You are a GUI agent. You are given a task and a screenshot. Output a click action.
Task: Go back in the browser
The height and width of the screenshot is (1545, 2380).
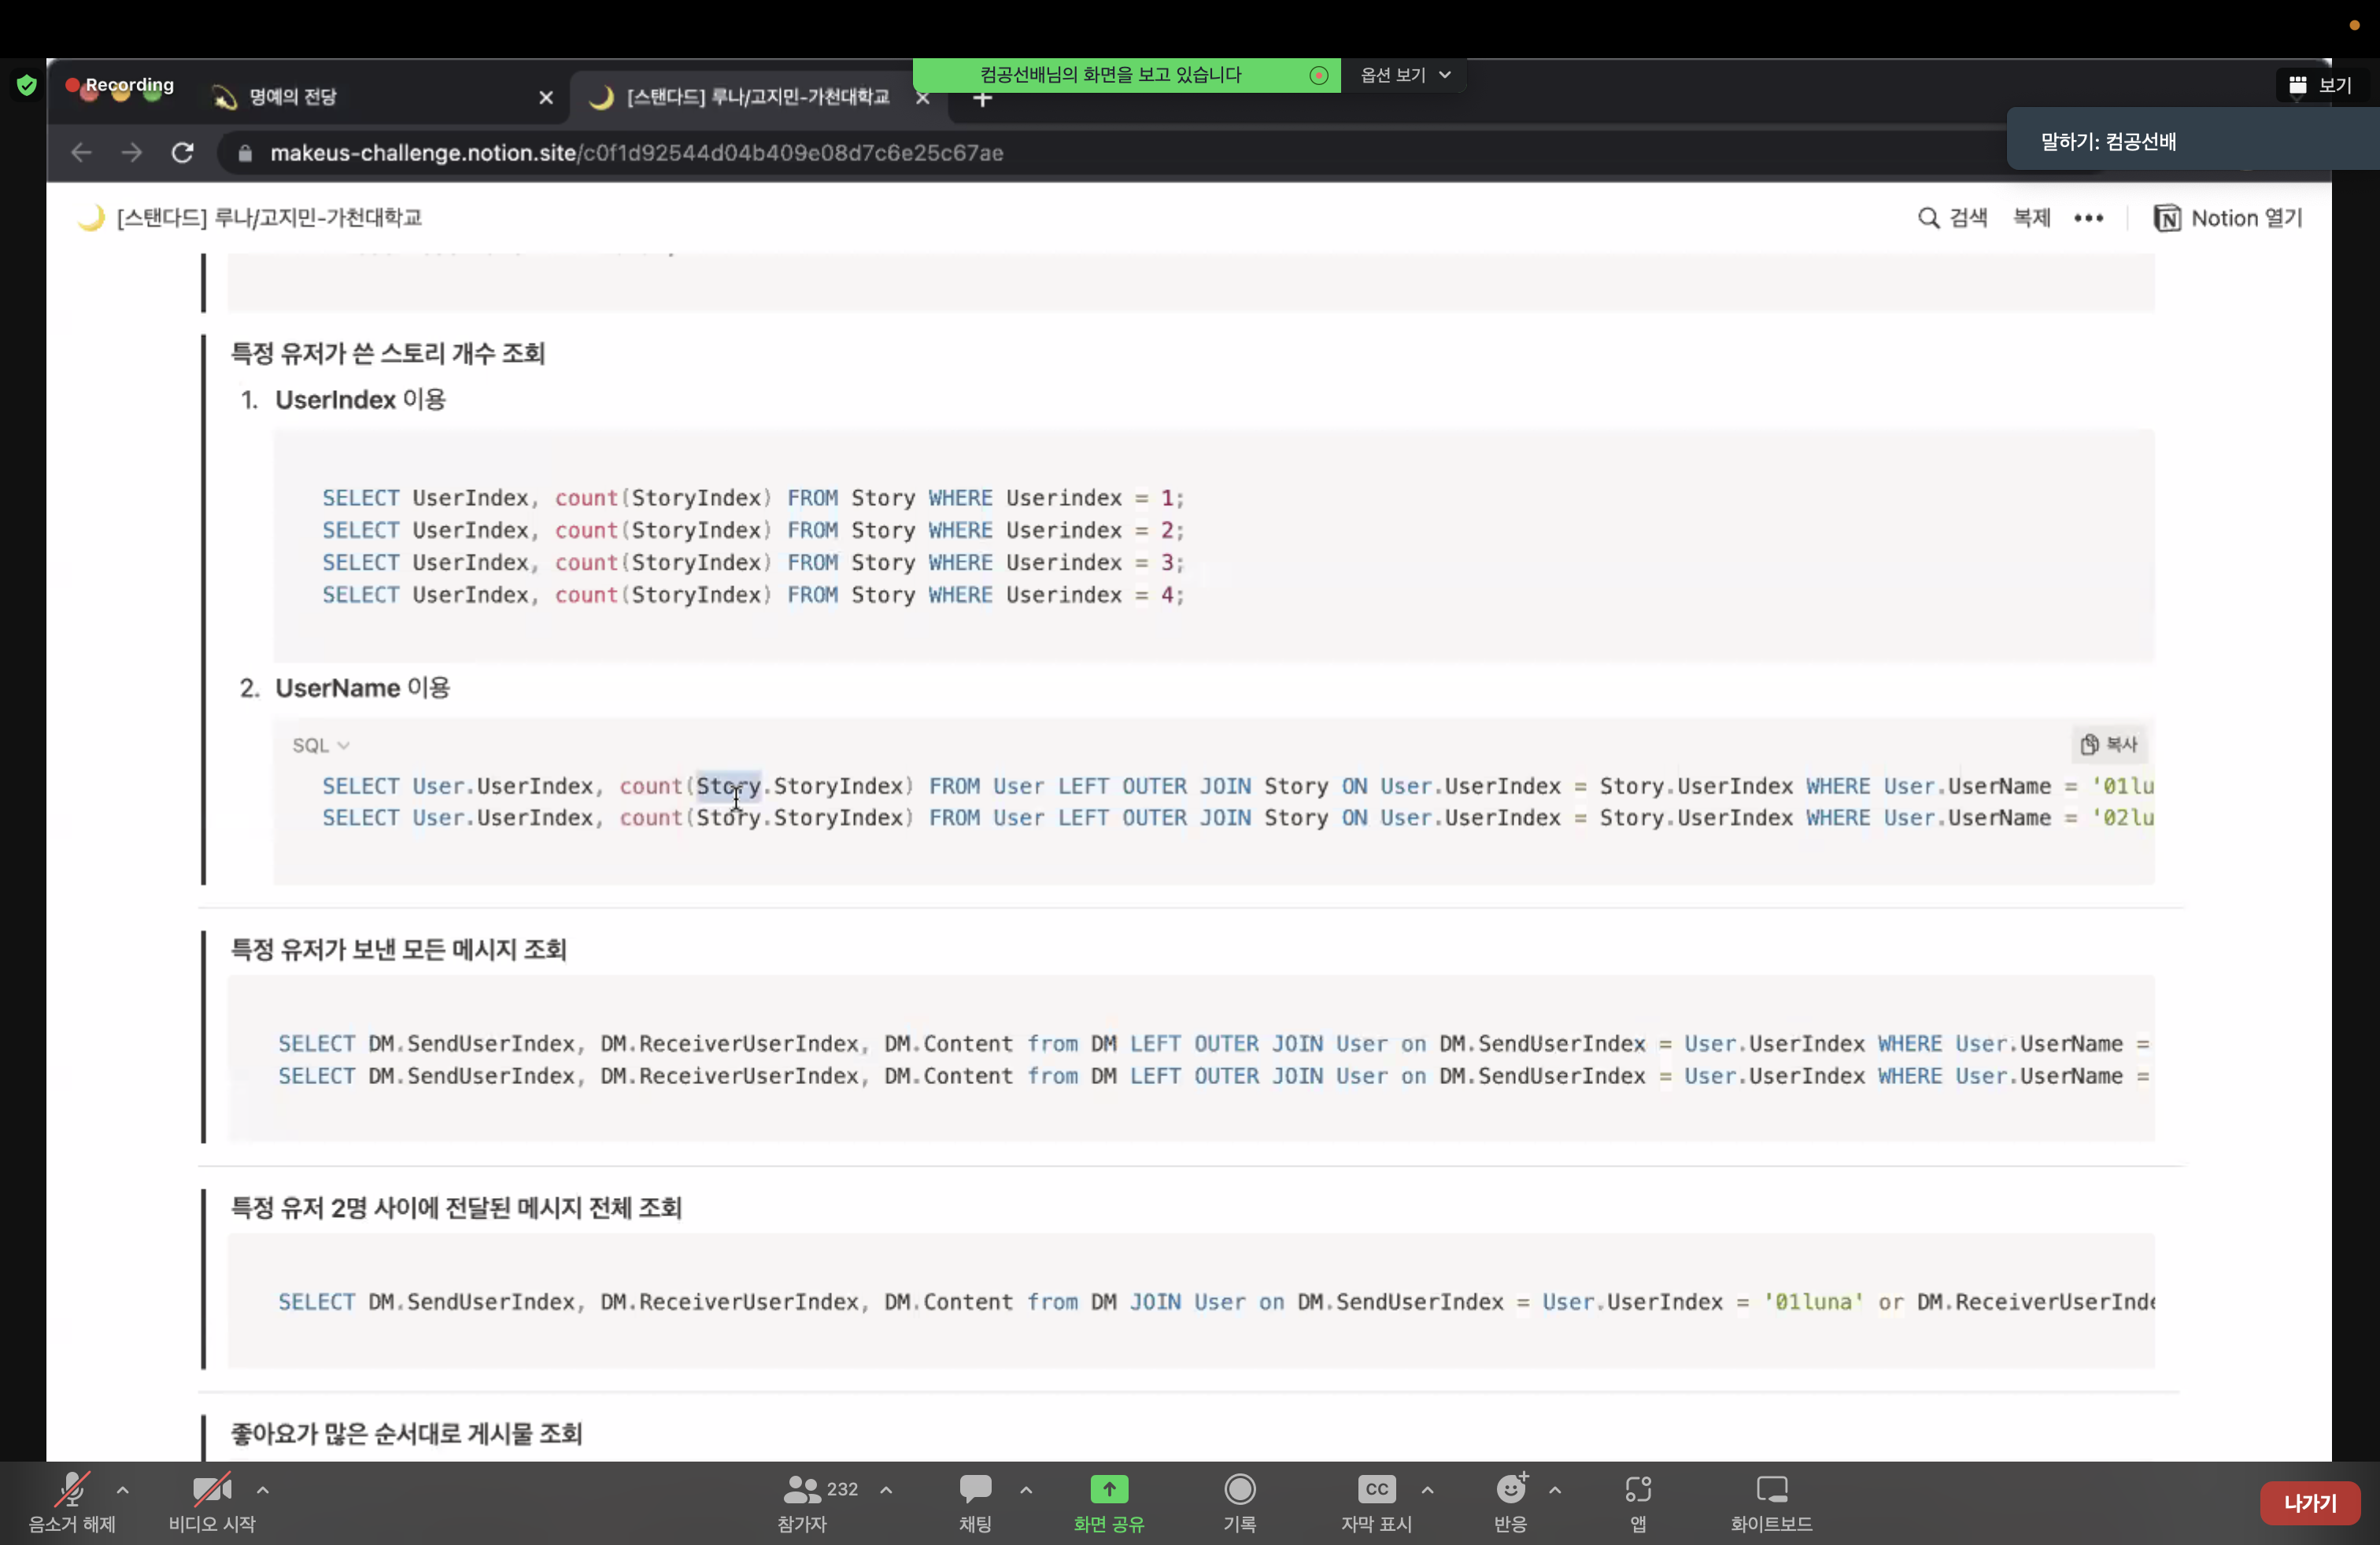(81, 152)
